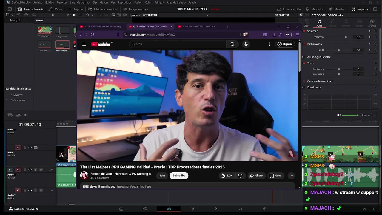Mute the Audio 1 track
Viewport: 382px width, 215px height.
41,170
